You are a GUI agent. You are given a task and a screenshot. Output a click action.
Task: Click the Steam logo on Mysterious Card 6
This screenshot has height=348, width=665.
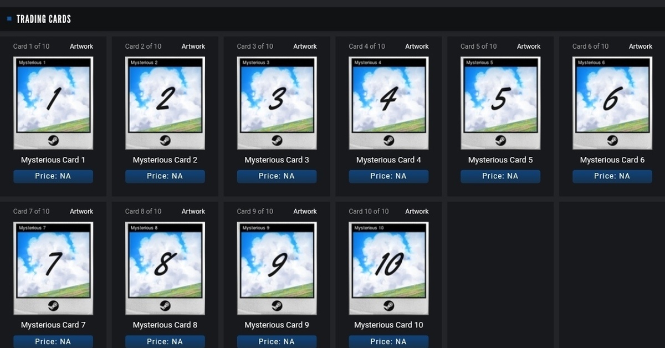coord(612,140)
